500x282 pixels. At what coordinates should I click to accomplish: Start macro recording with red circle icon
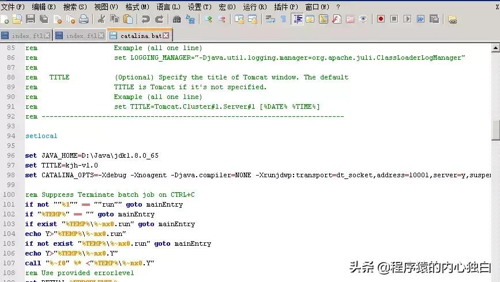381,19
